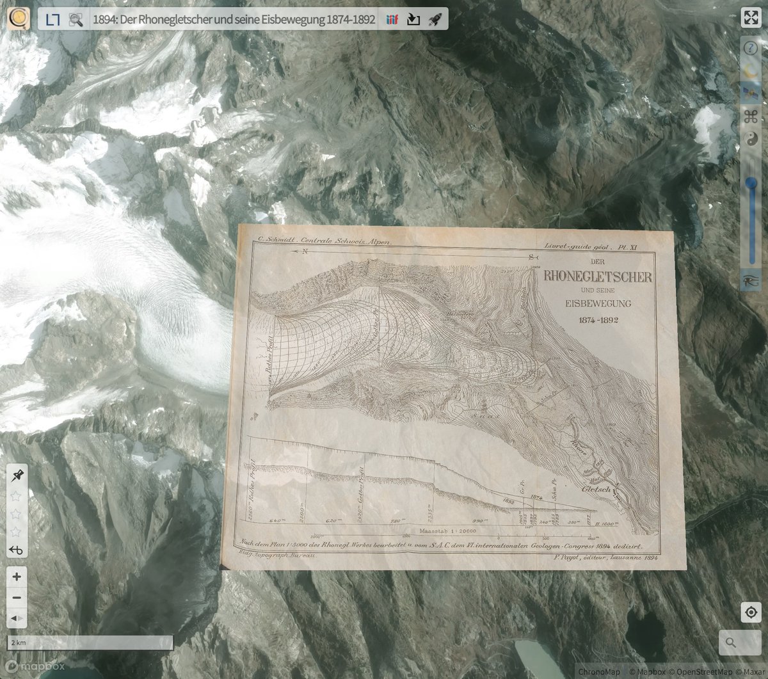The width and height of the screenshot is (768, 679).
Task: Click the '2 km' scale bar
Action: point(90,643)
